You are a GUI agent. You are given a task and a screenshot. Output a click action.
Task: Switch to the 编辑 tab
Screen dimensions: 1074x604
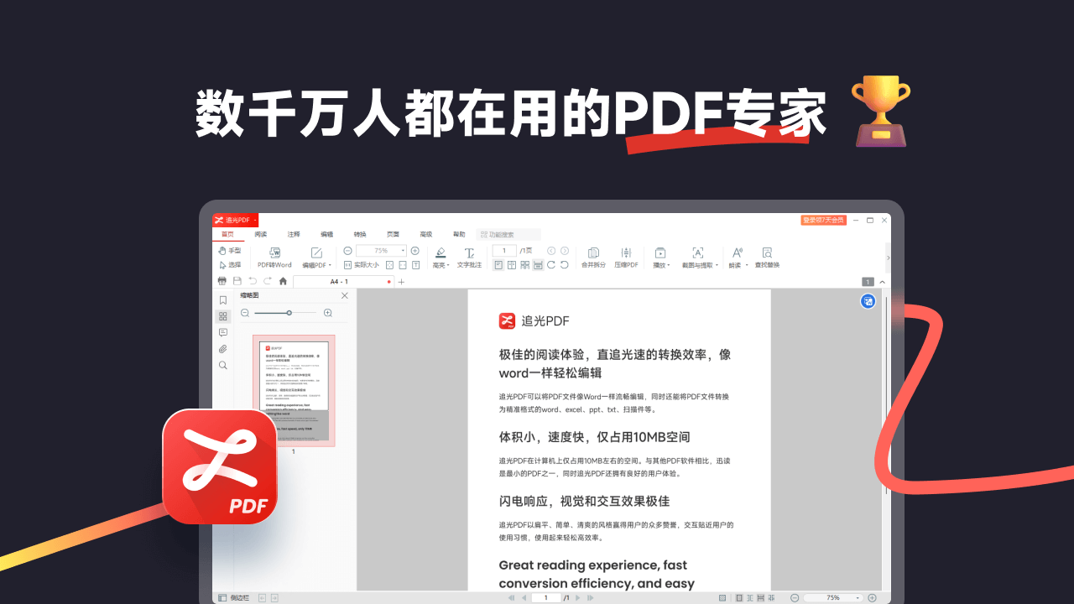326,234
